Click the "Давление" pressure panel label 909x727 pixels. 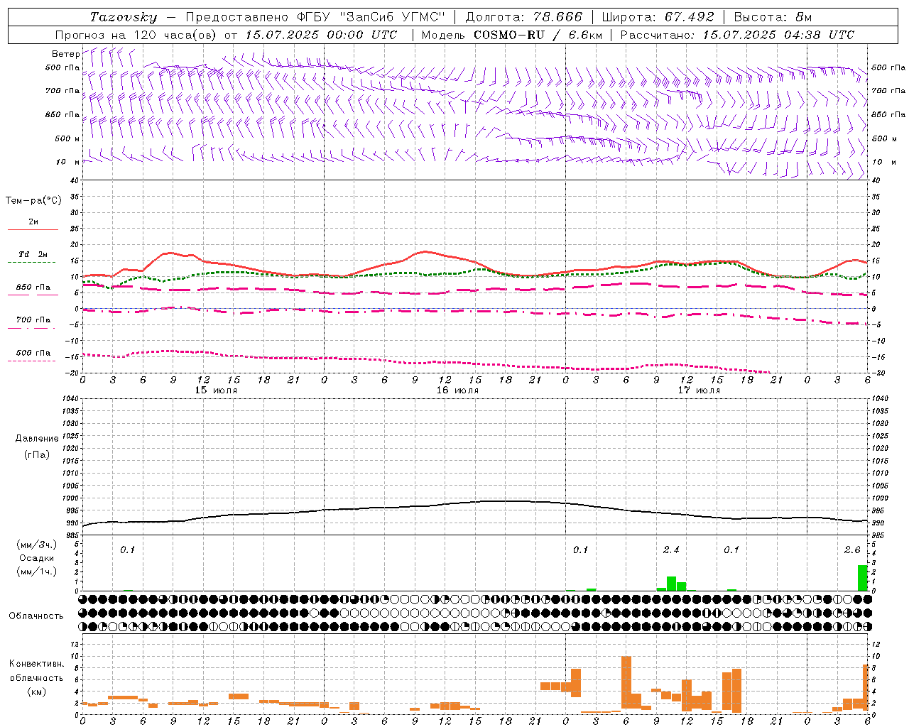click(37, 439)
